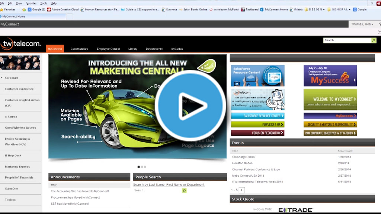Open Safari Books Online bookmark

pyautogui.click(x=193, y=9)
